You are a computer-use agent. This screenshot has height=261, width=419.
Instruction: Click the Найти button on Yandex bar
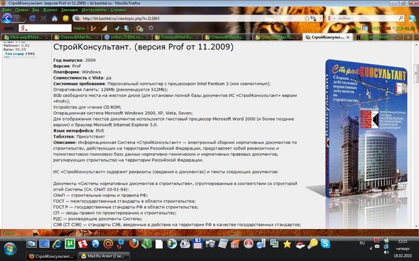click(79, 28)
